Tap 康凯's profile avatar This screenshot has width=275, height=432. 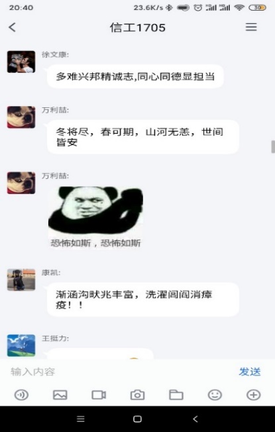click(21, 280)
